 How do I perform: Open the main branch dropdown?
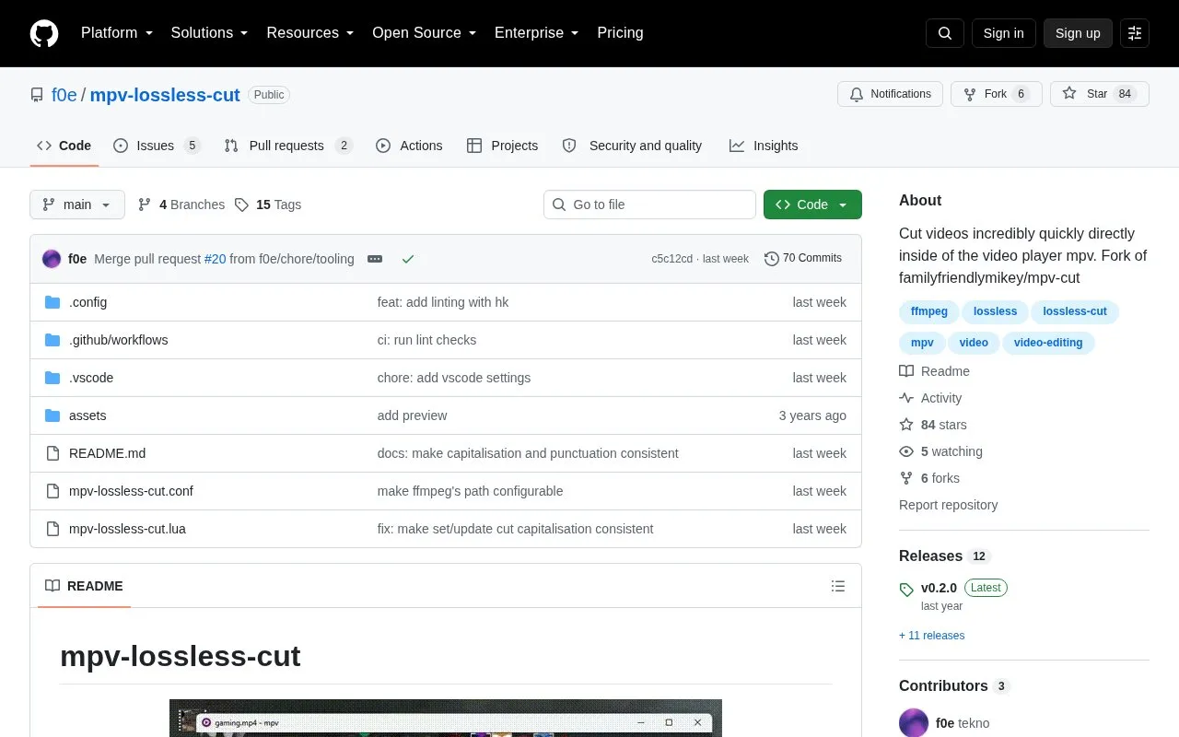[77, 205]
